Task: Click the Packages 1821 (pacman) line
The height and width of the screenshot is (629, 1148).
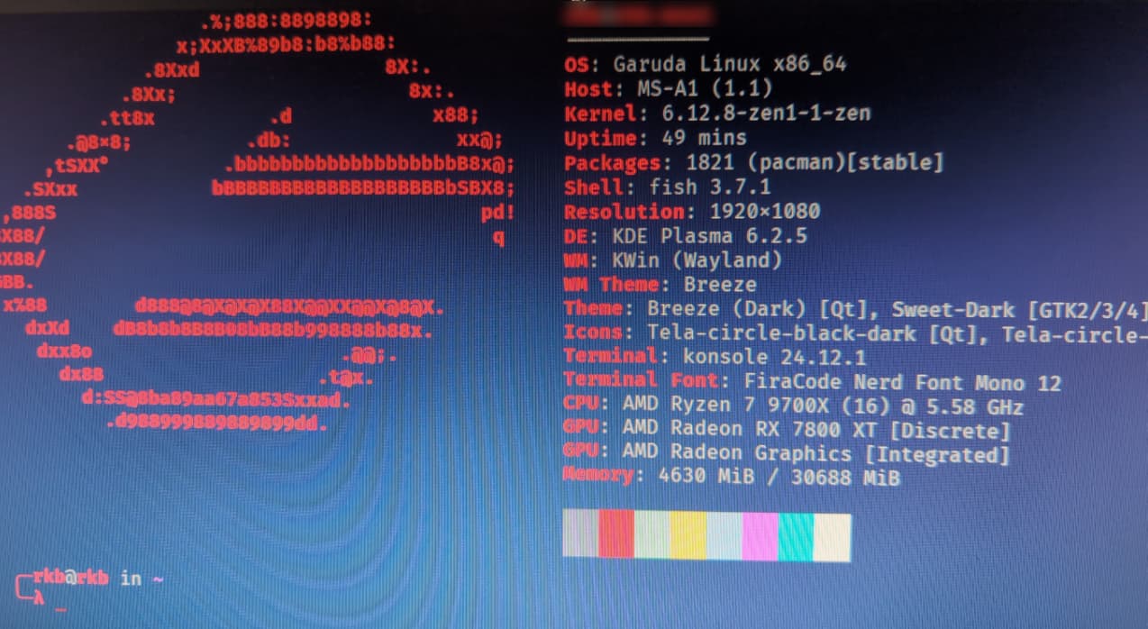Action: (x=753, y=163)
